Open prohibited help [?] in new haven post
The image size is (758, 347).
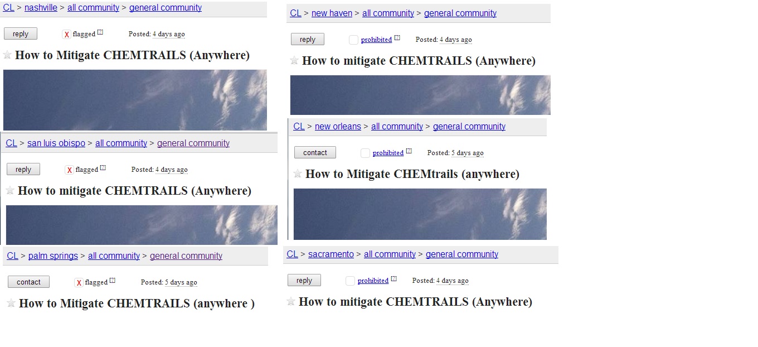coord(397,38)
